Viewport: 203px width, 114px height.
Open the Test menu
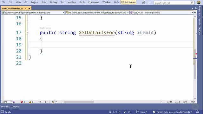62,2
